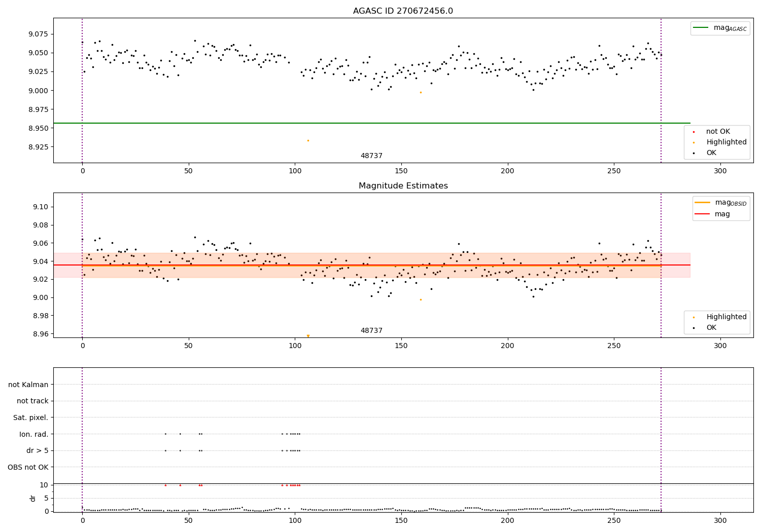Click the 8.950 y-axis tick label

[38, 129]
